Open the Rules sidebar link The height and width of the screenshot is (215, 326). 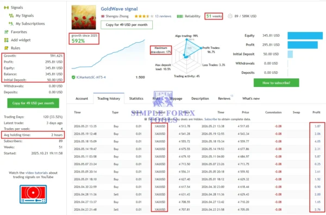point(16,48)
